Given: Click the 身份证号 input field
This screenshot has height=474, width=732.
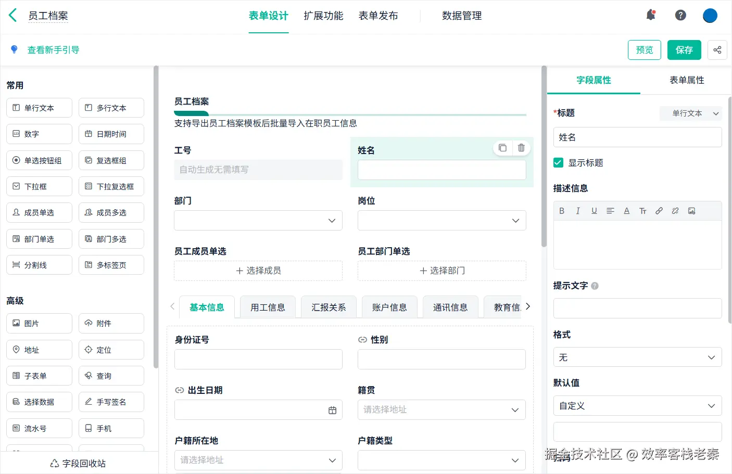Looking at the screenshot, I should [x=258, y=359].
